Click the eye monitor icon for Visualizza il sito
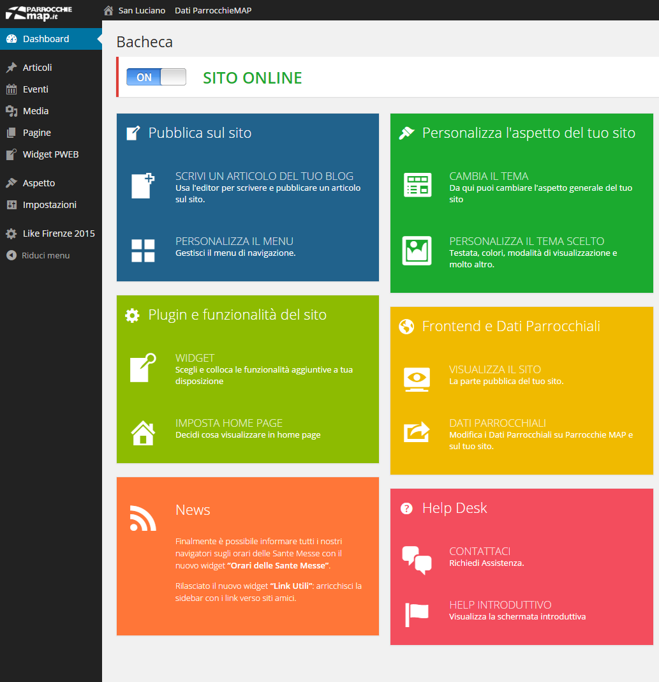The height and width of the screenshot is (682, 659). pyautogui.click(x=417, y=379)
